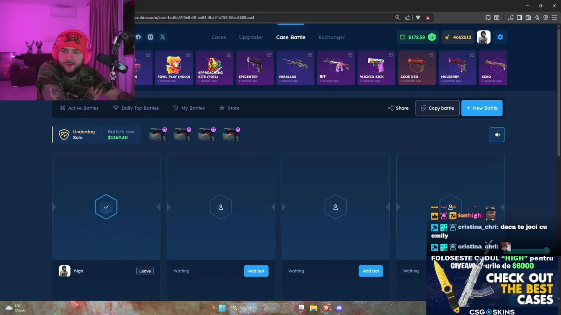
Task: Open the browser hamburger menu
Action: coord(554,17)
